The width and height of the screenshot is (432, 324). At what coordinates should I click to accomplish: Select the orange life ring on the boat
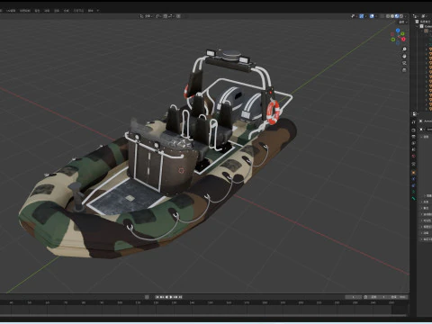click(273, 112)
